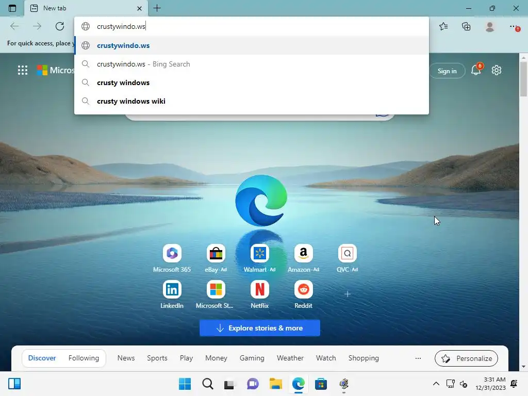Open the clock and date flyout
This screenshot has height=396, width=528.
pyautogui.click(x=491, y=384)
